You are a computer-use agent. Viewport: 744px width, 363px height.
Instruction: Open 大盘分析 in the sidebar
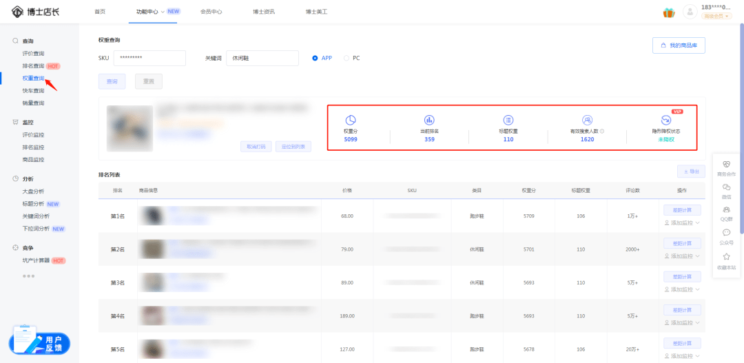33,191
